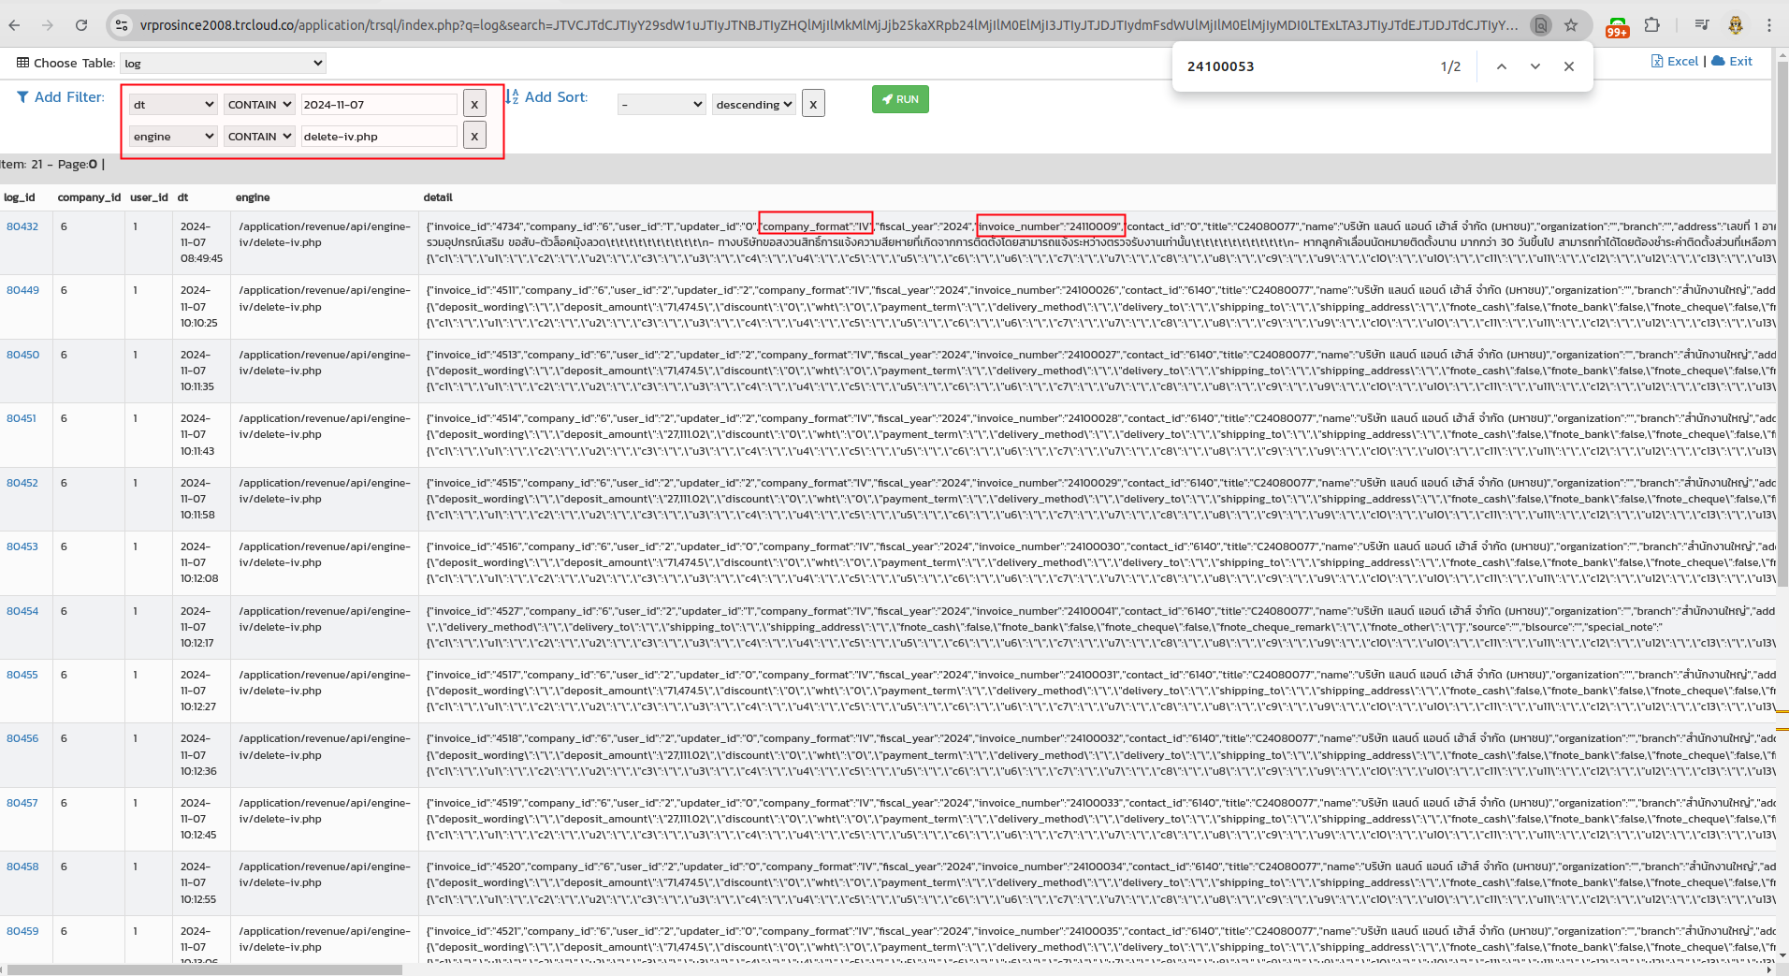This screenshot has width=1789, height=976.
Task: Open the browser profile avatar
Action: (x=1736, y=25)
